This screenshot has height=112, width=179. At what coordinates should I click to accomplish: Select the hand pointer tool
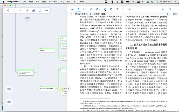tap(72, 9)
